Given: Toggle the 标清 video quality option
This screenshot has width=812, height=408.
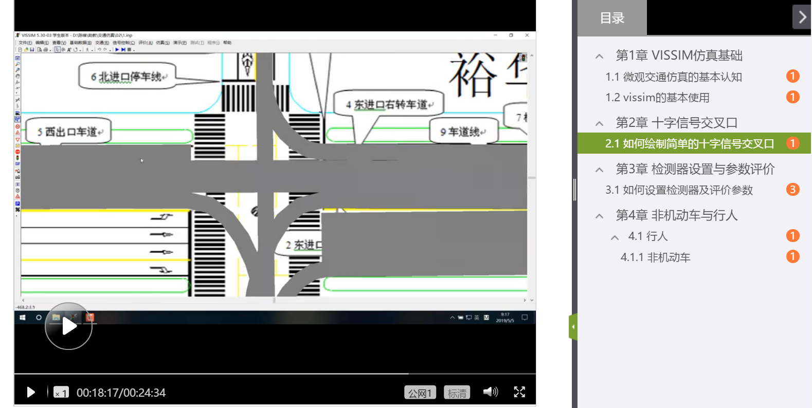Looking at the screenshot, I should [457, 393].
